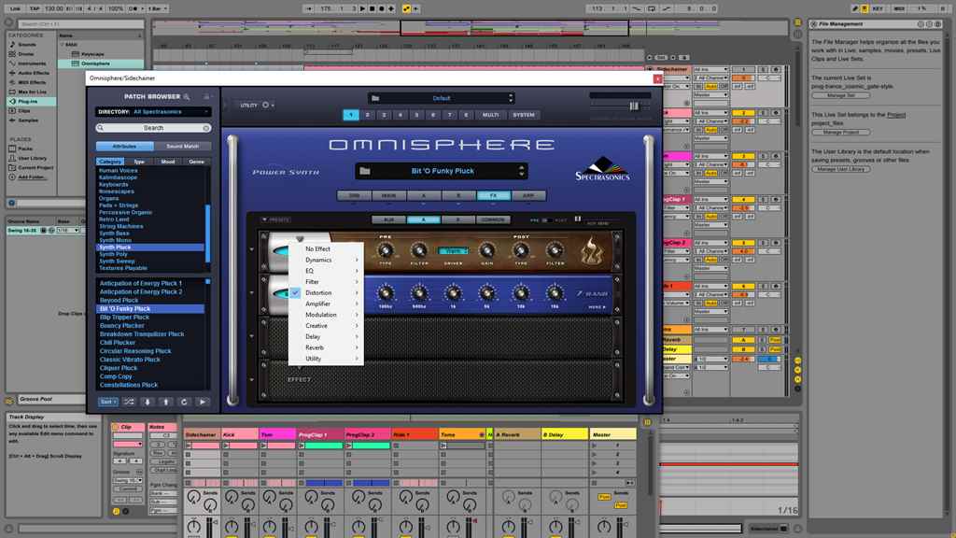Select part 2 in the part selector
The height and width of the screenshot is (538, 956).
367,115
